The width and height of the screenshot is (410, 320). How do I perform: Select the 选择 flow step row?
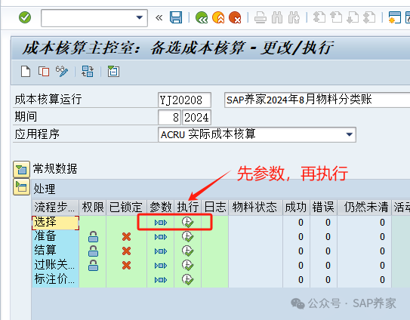pyautogui.click(x=55, y=223)
